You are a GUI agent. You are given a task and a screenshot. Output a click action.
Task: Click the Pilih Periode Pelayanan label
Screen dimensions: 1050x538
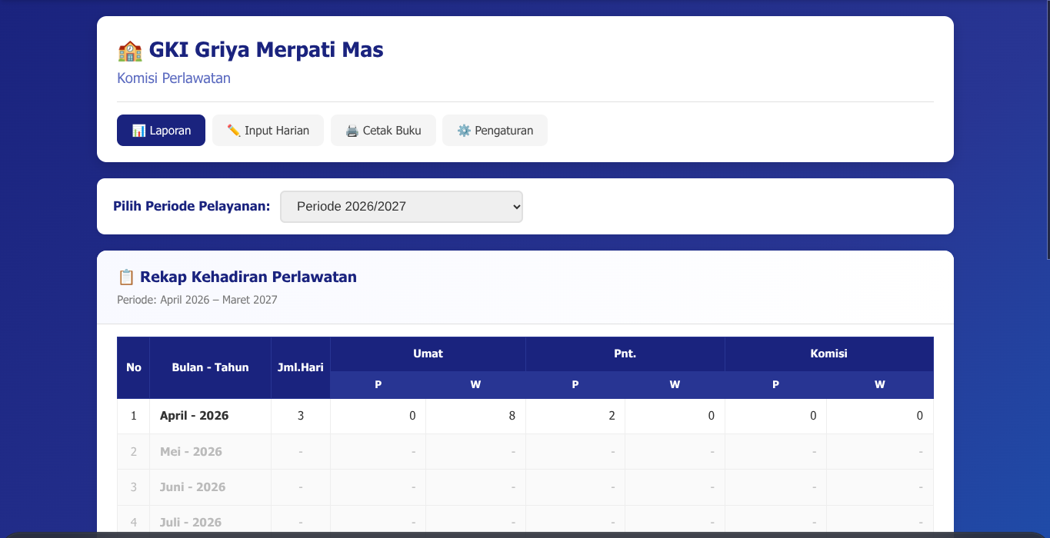tap(192, 206)
